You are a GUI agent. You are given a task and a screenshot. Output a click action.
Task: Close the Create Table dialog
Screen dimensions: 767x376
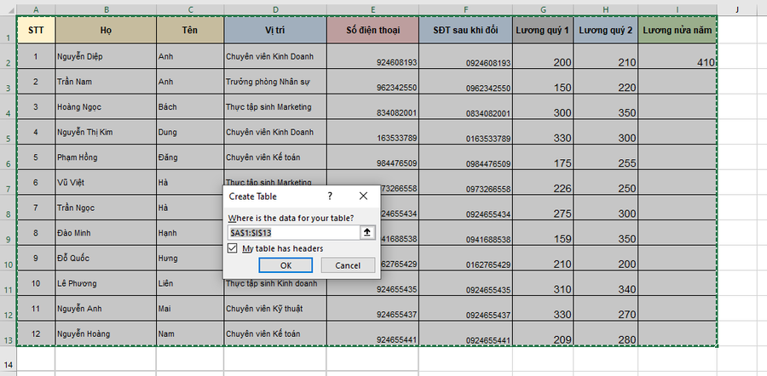coord(363,197)
